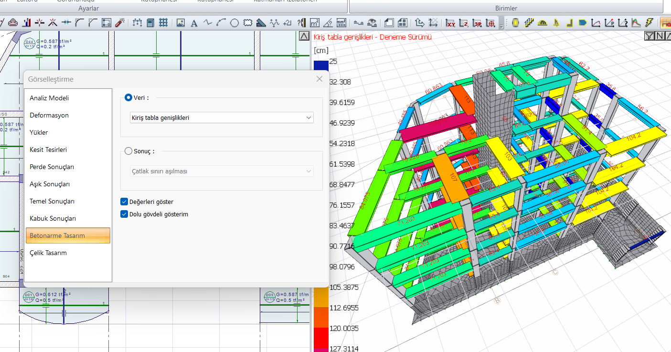Image resolution: width=671 pixels, height=352 pixels.
Task: Select 'Temel Sonuçları' category
Action: pos(68,201)
